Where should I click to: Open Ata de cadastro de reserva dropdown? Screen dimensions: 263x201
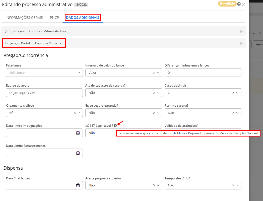[x=158, y=93]
